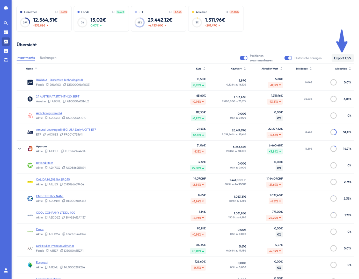Open 10XDNA - Disruptive Technologies R link

coord(59,80)
